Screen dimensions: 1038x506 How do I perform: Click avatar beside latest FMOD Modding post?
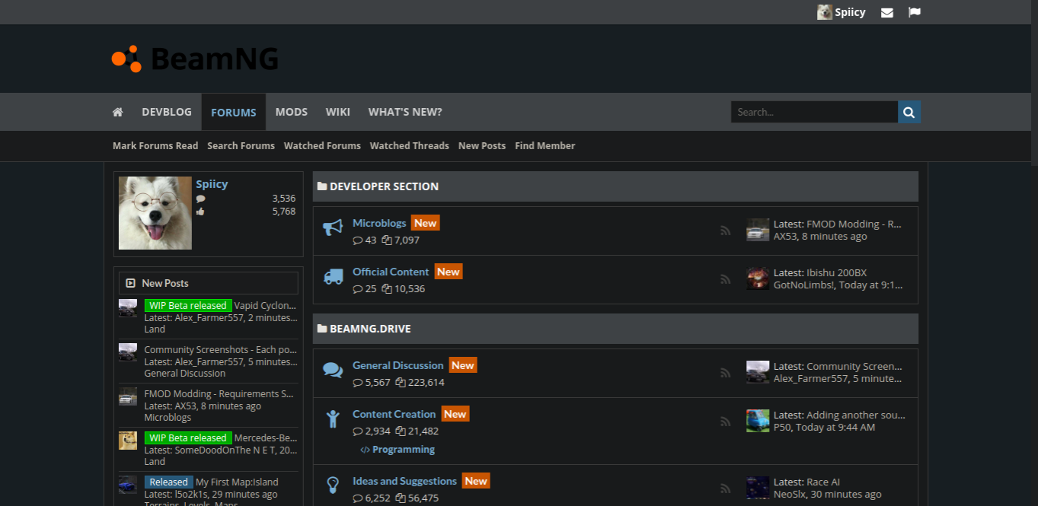[758, 230]
